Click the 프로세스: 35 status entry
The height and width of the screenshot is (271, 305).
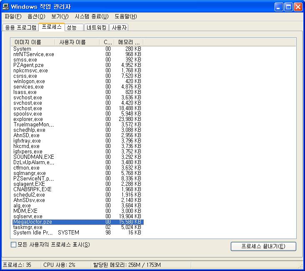(21, 265)
